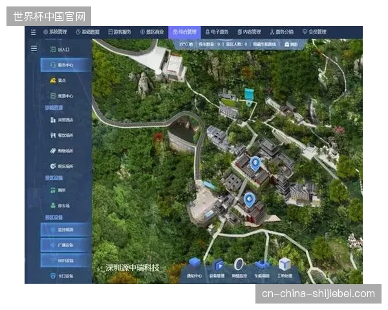Open 舆情监控 from bottom dock
Image resolution: width=388 pixels, height=310 pixels.
click(239, 268)
